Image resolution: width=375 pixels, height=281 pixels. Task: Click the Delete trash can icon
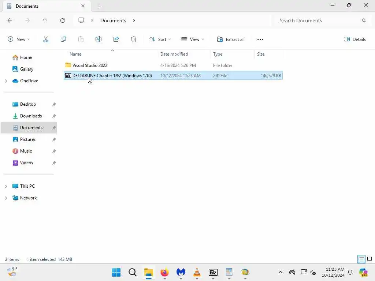tap(133, 40)
